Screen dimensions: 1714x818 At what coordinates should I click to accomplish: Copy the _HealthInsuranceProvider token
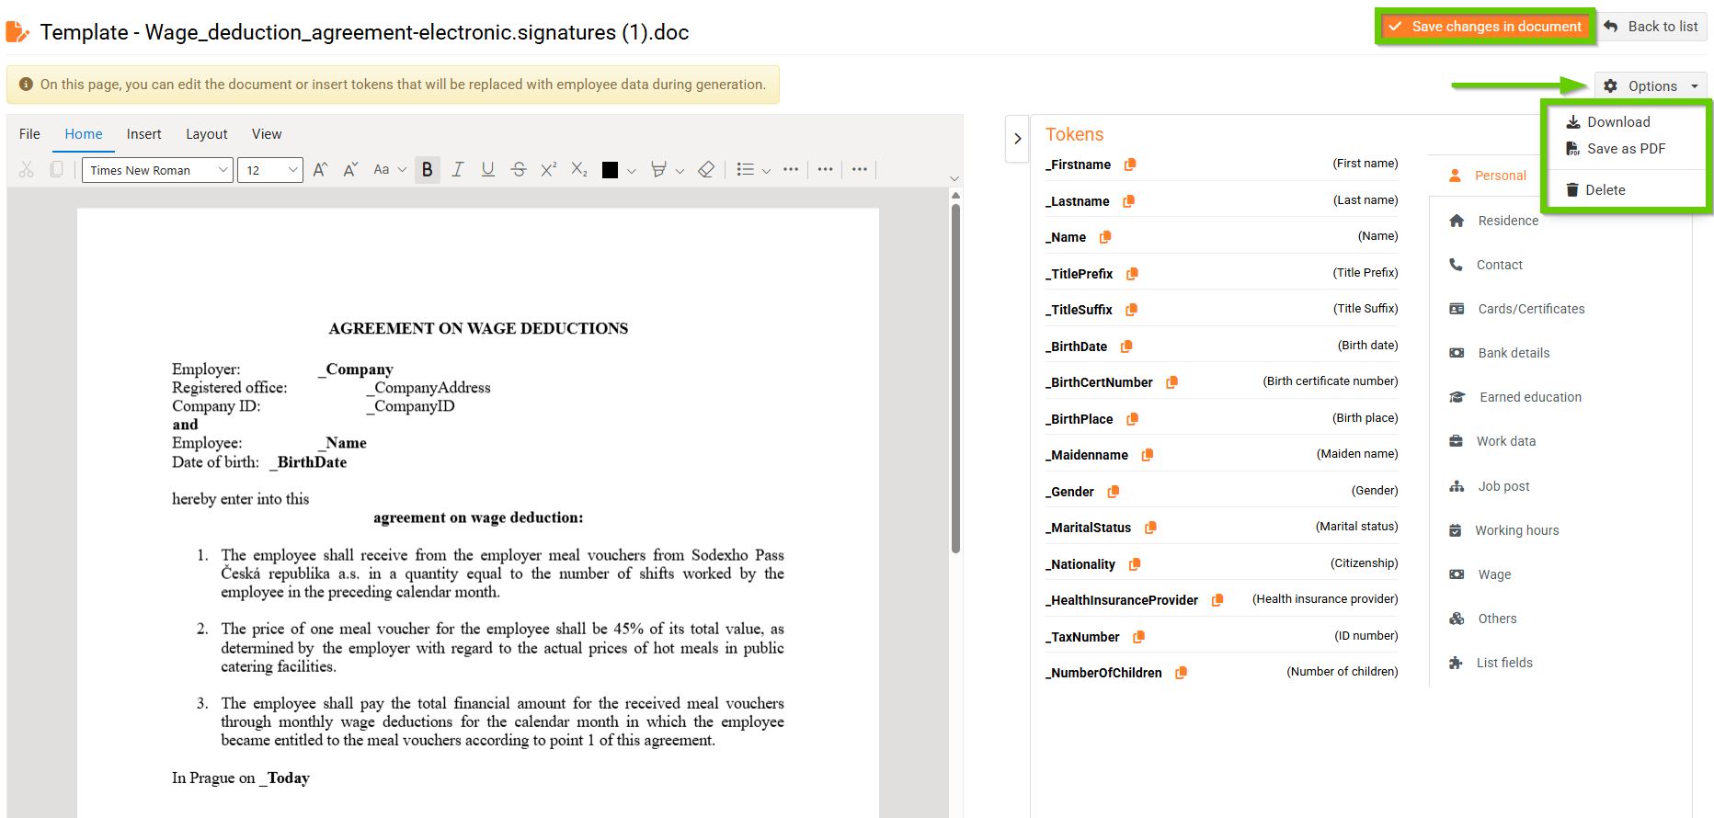point(1217,600)
